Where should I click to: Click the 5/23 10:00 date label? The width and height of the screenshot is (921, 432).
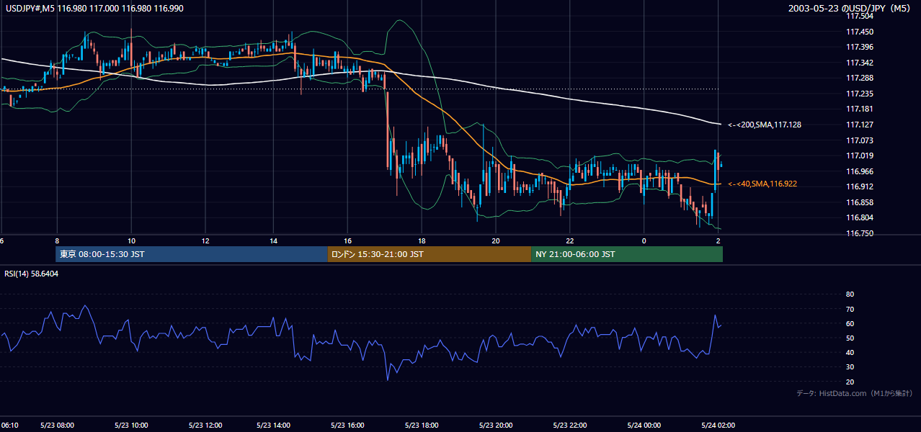130,425
